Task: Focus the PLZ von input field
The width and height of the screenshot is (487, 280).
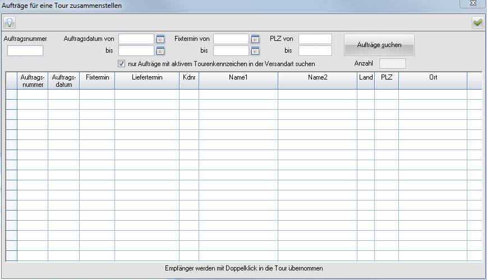Action: pyautogui.click(x=315, y=39)
